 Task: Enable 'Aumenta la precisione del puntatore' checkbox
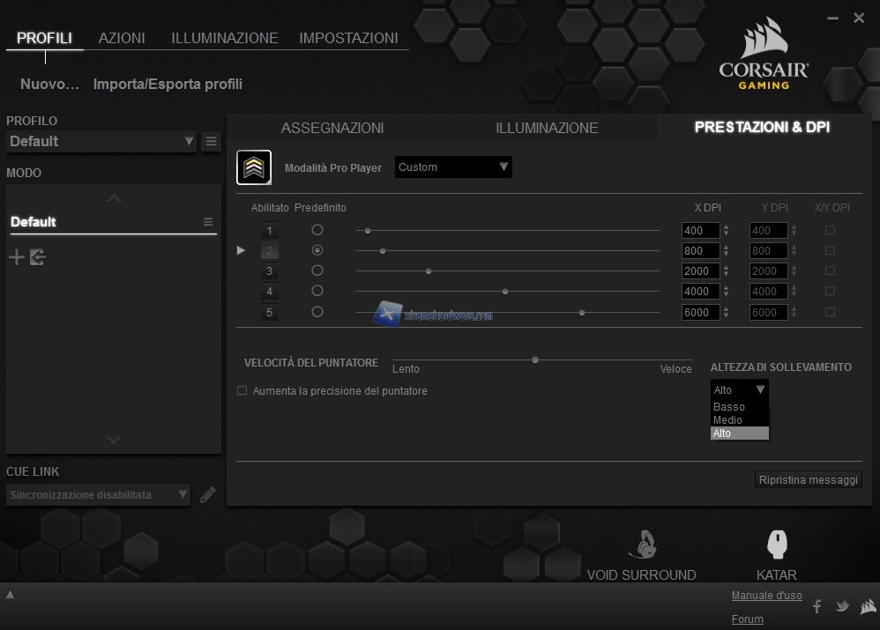tap(242, 390)
